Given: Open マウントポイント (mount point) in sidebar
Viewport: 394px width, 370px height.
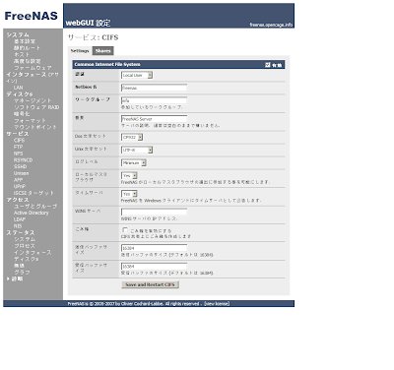Looking at the screenshot, I should point(35,127).
